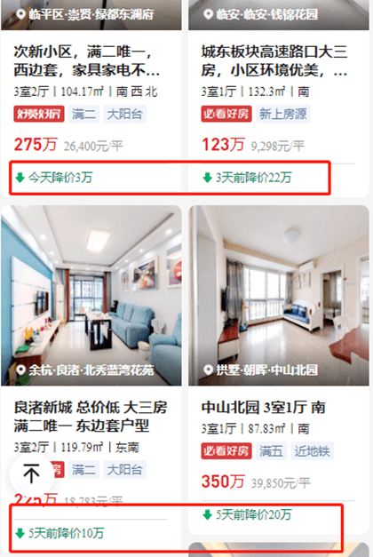This screenshot has height=557, width=373.
Task: Open listing 城东板块高速路口大三房
Action: [x=274, y=61]
